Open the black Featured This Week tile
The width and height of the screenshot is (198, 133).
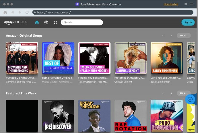pyautogui.click(x=22, y=116)
